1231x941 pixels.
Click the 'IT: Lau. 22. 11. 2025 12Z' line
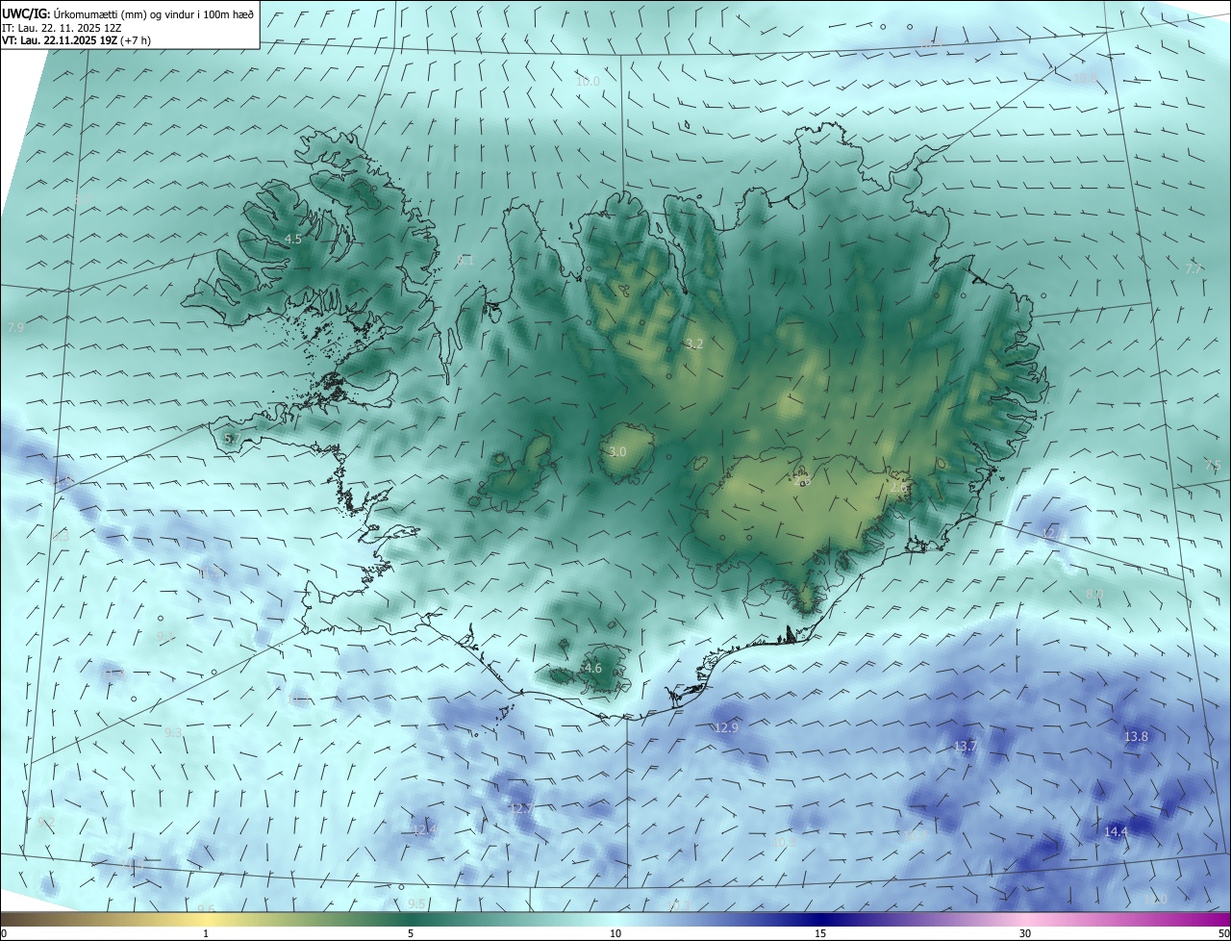click(61, 28)
